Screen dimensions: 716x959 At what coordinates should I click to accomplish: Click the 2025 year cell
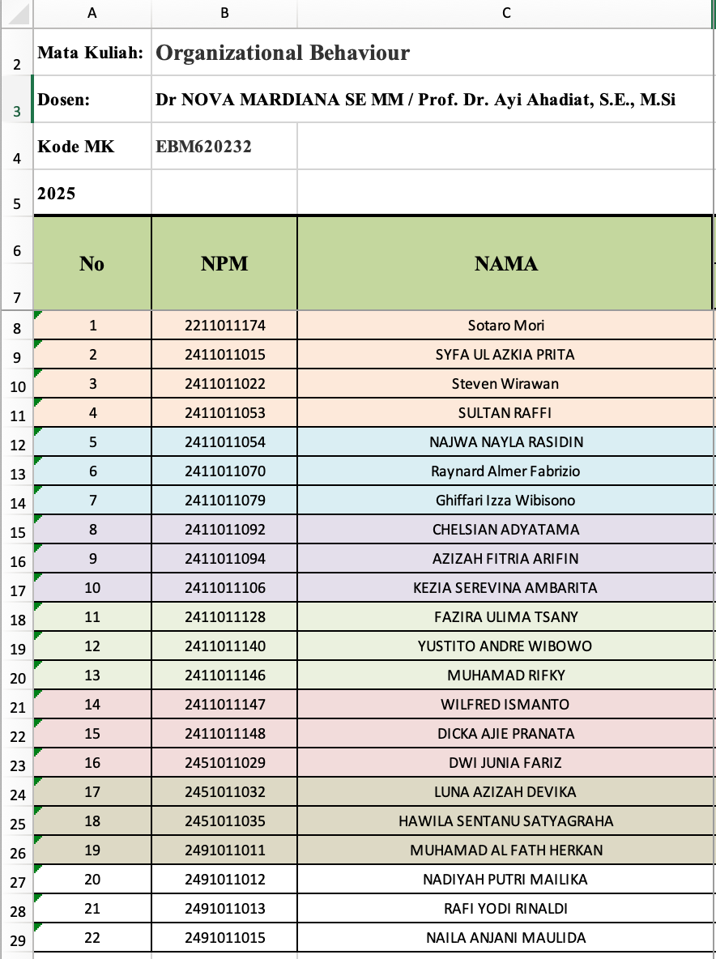click(57, 194)
